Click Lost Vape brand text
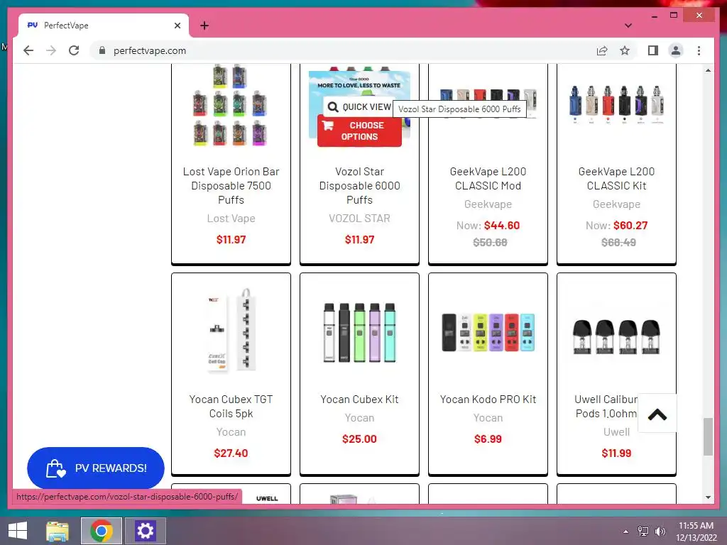 pos(231,219)
